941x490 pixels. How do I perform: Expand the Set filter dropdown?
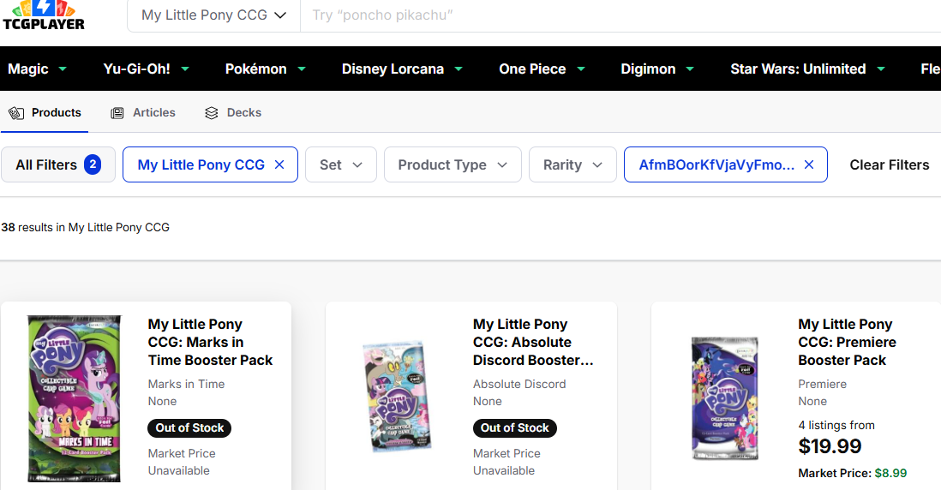(340, 164)
